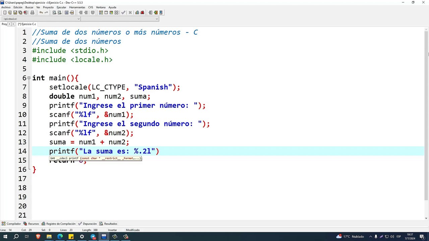Click the Compile and Run toolbar icon

coord(111,13)
